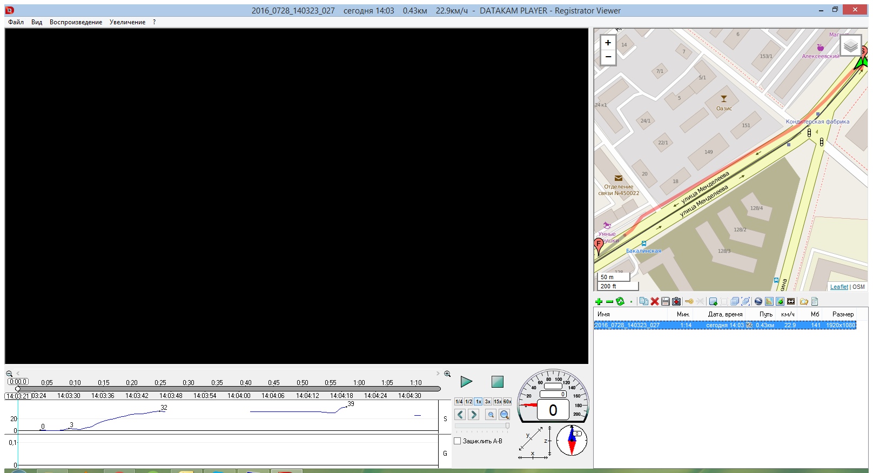Image resolution: width=873 pixels, height=473 pixels.
Task: Select 1/2 playback speed
Action: click(468, 402)
